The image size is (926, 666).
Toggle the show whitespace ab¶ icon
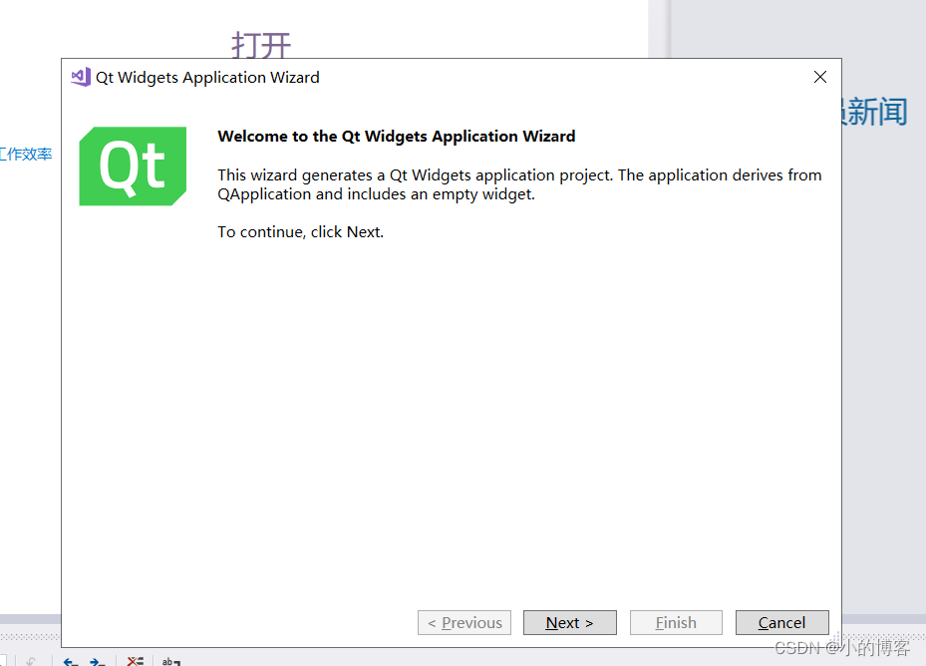click(170, 660)
